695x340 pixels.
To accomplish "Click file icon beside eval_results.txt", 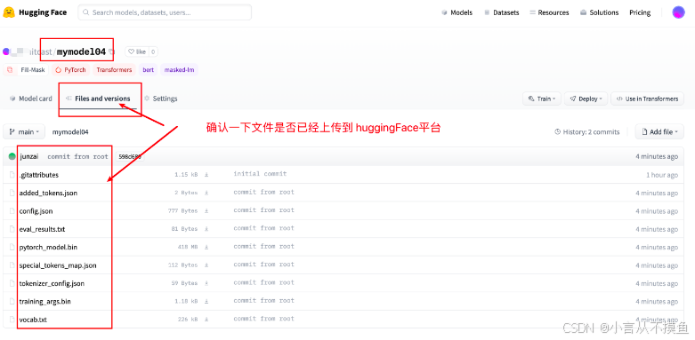I will pyautogui.click(x=12, y=229).
